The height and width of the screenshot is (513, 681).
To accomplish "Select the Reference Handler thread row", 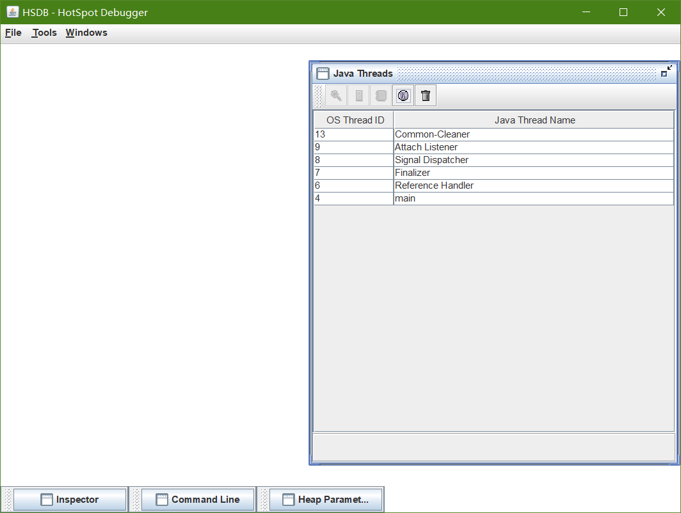I will pos(494,185).
